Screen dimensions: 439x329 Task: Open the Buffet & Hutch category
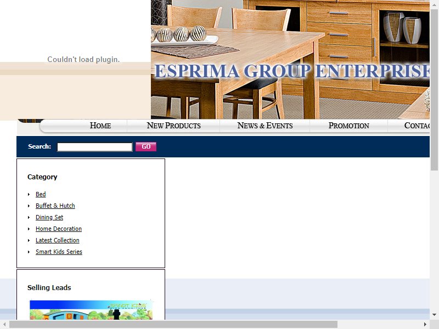pyautogui.click(x=55, y=206)
